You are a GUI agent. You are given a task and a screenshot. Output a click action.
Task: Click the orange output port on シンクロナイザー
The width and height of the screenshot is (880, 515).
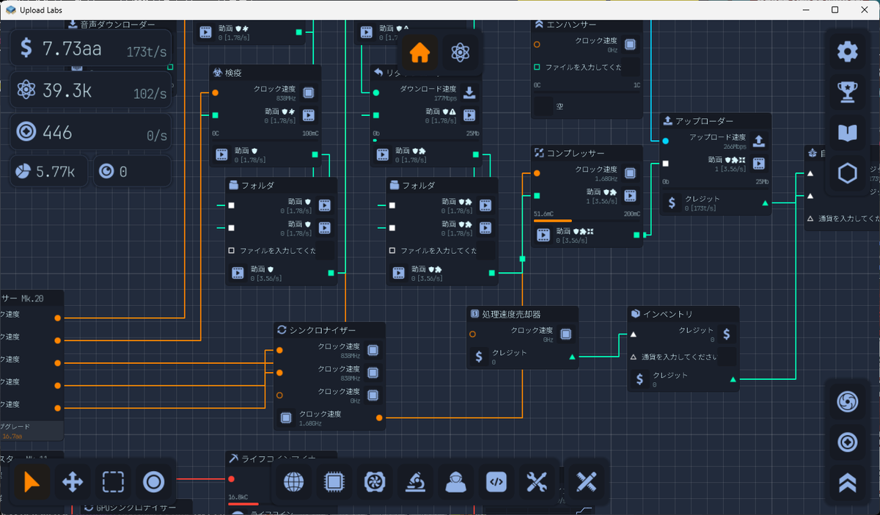tap(379, 418)
